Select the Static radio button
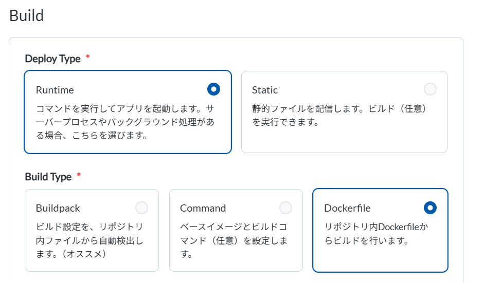Viewport: 484px width, 283px height. pyautogui.click(x=430, y=89)
